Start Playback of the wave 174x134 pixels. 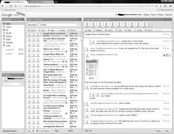pyautogui.click(x=98, y=30)
